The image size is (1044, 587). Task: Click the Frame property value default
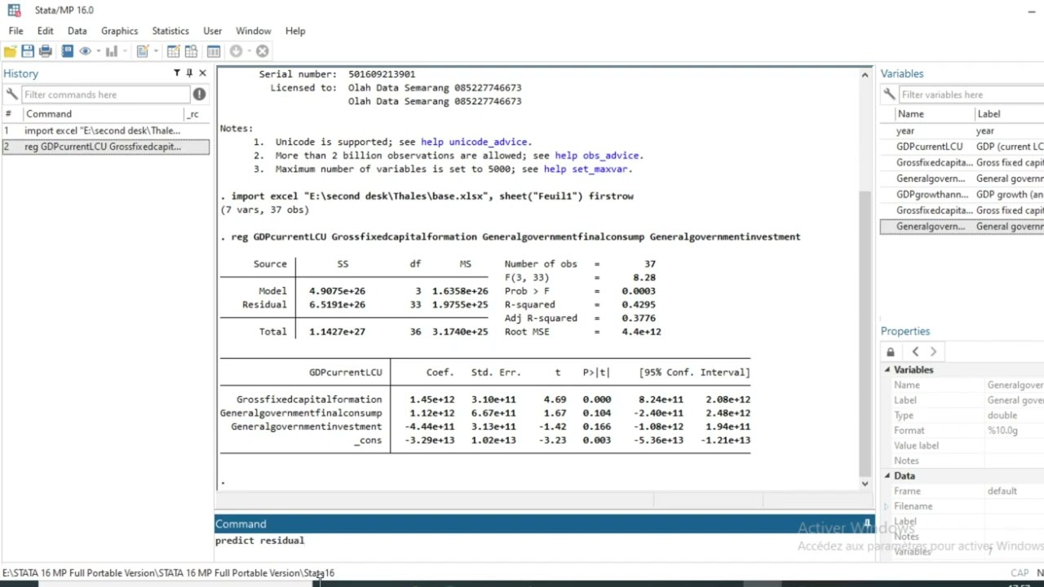pyautogui.click(x=1002, y=491)
